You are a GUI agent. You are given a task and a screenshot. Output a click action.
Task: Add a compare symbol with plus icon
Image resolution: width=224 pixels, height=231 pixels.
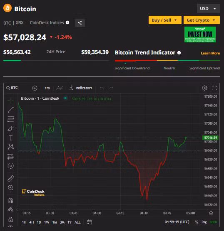click(x=35, y=88)
